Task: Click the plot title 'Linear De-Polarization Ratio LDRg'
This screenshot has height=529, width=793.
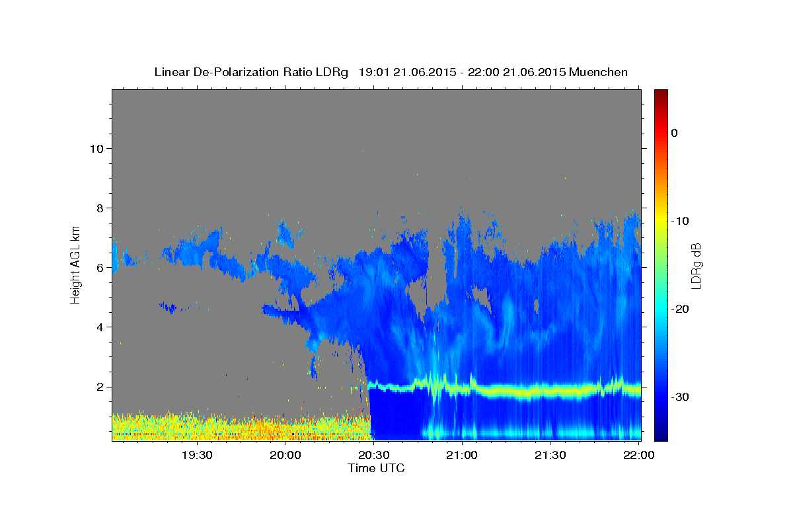Action: click(x=251, y=72)
